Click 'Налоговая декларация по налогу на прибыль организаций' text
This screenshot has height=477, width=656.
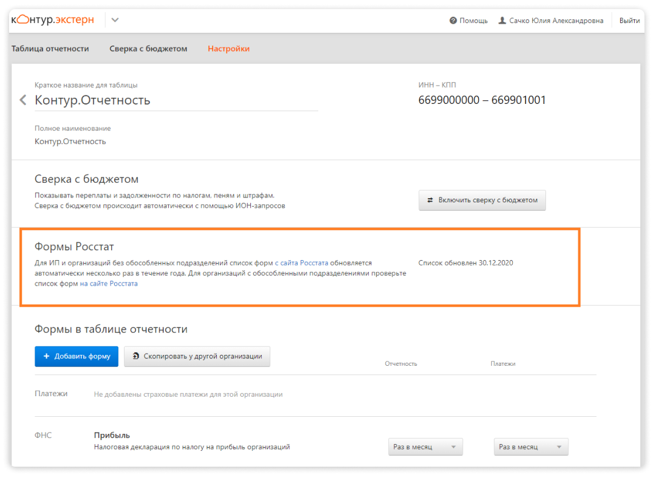coord(192,447)
